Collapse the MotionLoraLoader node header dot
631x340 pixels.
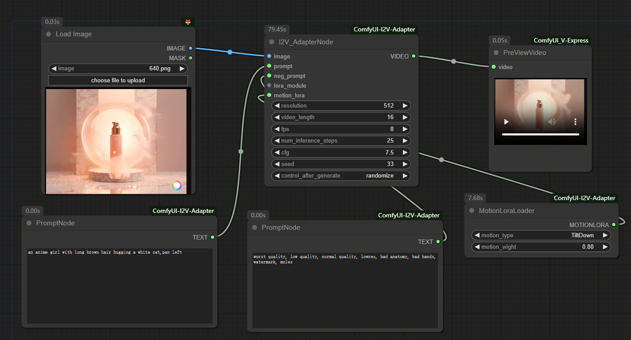coord(471,210)
